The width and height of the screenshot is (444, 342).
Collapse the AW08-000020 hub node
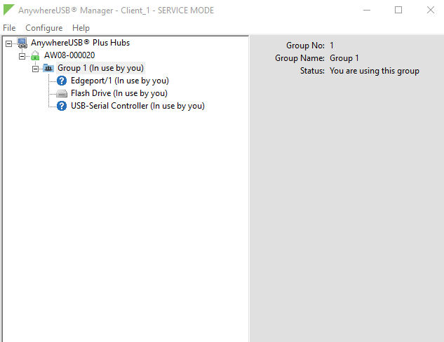[22, 56]
